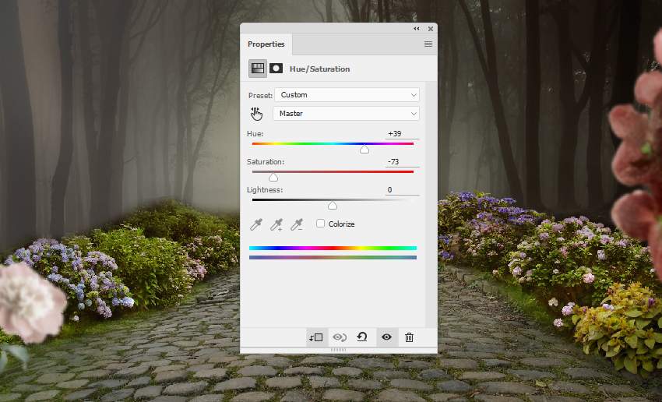Image resolution: width=662 pixels, height=402 pixels.
Task: Click the lower output color bar
Action: click(333, 257)
